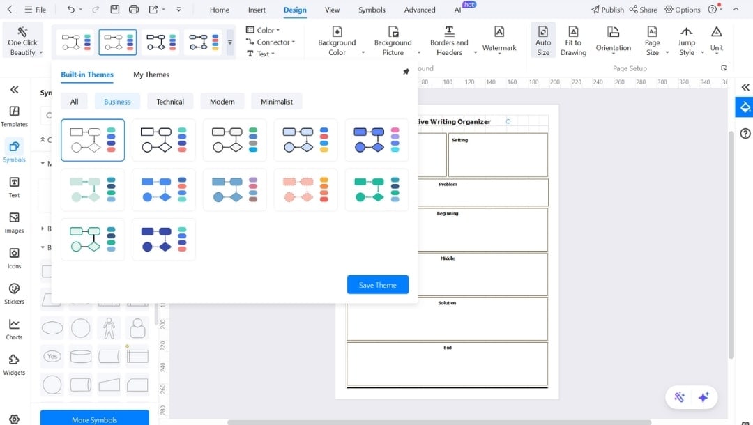Open Borders and Headers

point(449,40)
